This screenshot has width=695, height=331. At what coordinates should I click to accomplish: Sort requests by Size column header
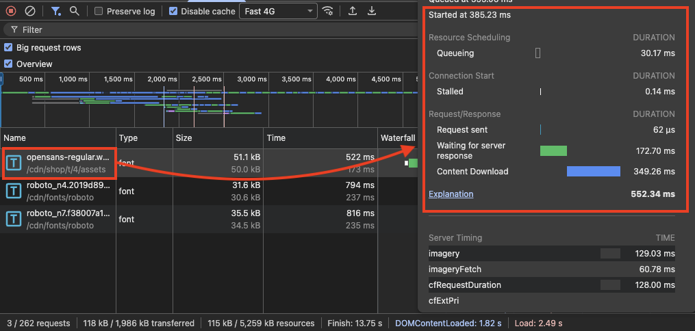[185, 138]
